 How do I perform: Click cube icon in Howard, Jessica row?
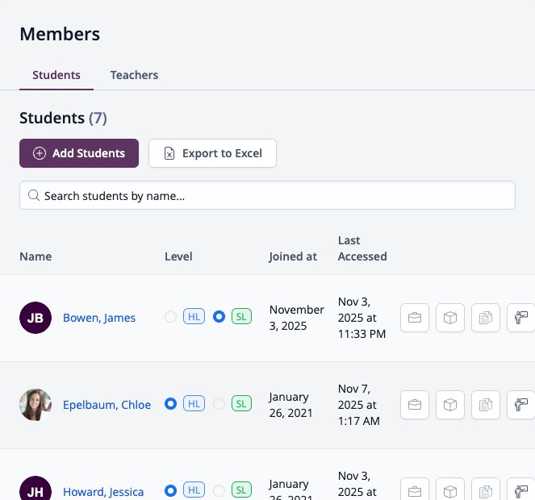pyautogui.click(x=450, y=491)
